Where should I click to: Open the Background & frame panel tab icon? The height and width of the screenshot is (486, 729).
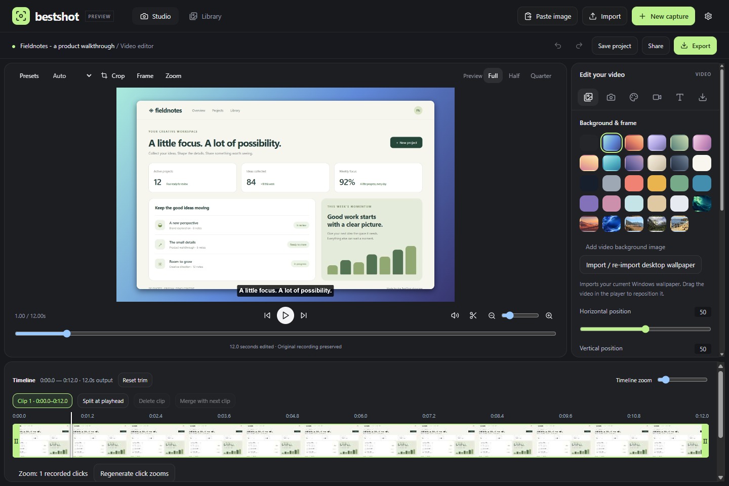tap(588, 97)
